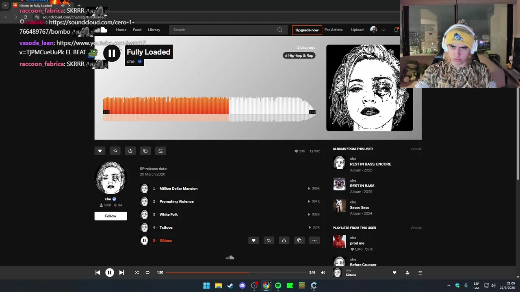Viewport: 520px width, 292px height.
Task: Share the Kittens track row
Action: pyautogui.click(x=284, y=240)
